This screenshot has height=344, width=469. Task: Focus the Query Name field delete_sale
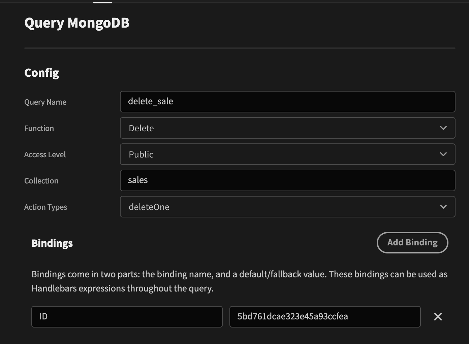[x=288, y=102]
